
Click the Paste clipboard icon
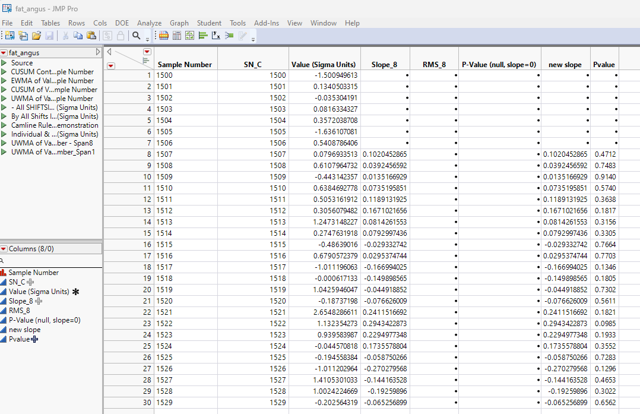[91, 36]
